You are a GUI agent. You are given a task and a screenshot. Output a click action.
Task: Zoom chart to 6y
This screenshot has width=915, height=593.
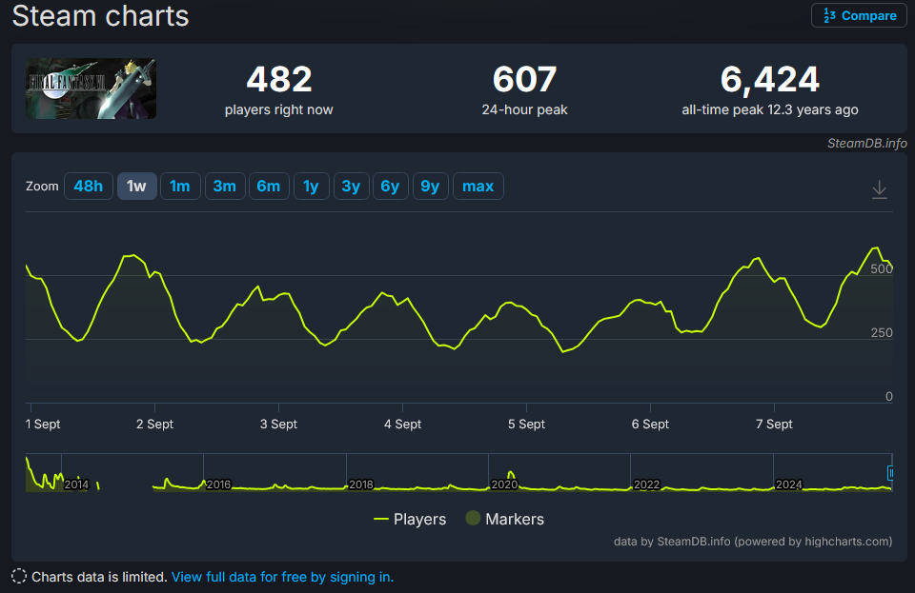pos(391,187)
